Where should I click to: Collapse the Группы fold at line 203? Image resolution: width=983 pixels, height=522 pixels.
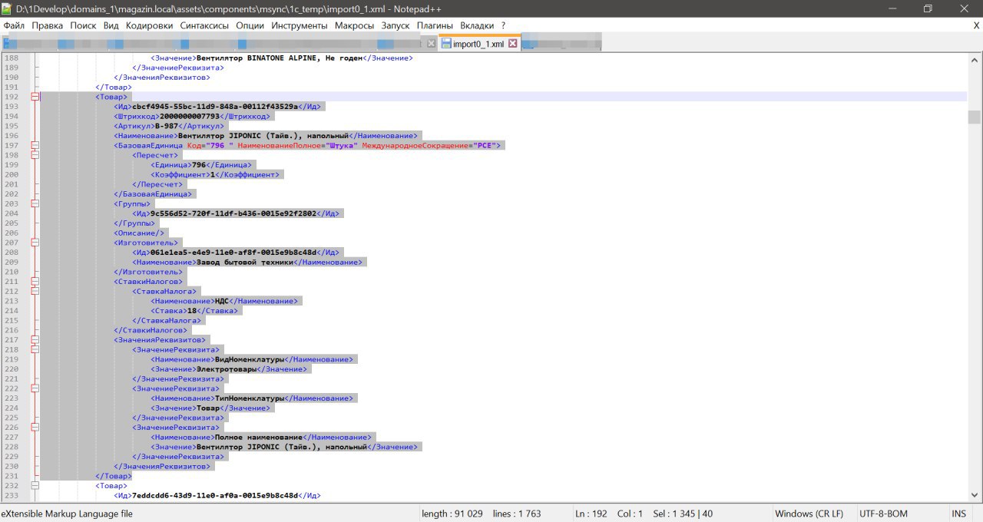coord(35,203)
